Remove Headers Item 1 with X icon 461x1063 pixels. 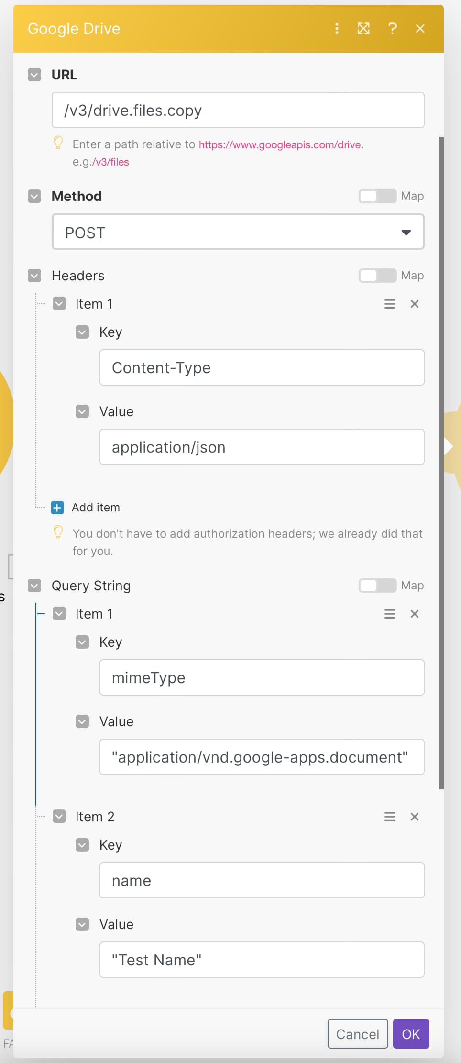click(415, 304)
